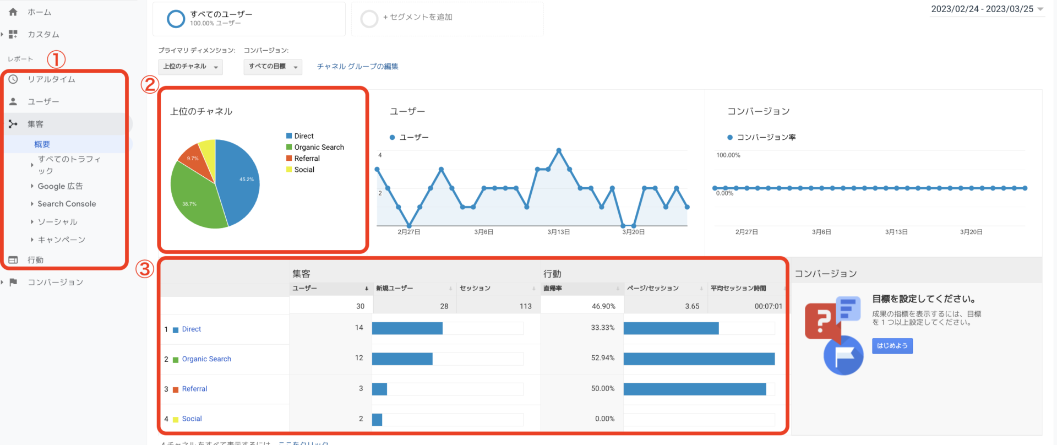Open the Referral channel link in the table
Viewport: 1057px width, 445px height.
pyautogui.click(x=195, y=389)
